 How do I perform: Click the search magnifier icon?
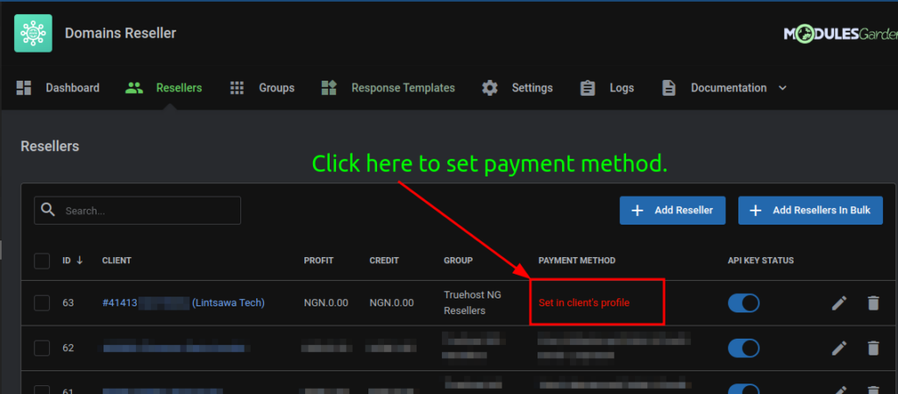click(x=49, y=210)
